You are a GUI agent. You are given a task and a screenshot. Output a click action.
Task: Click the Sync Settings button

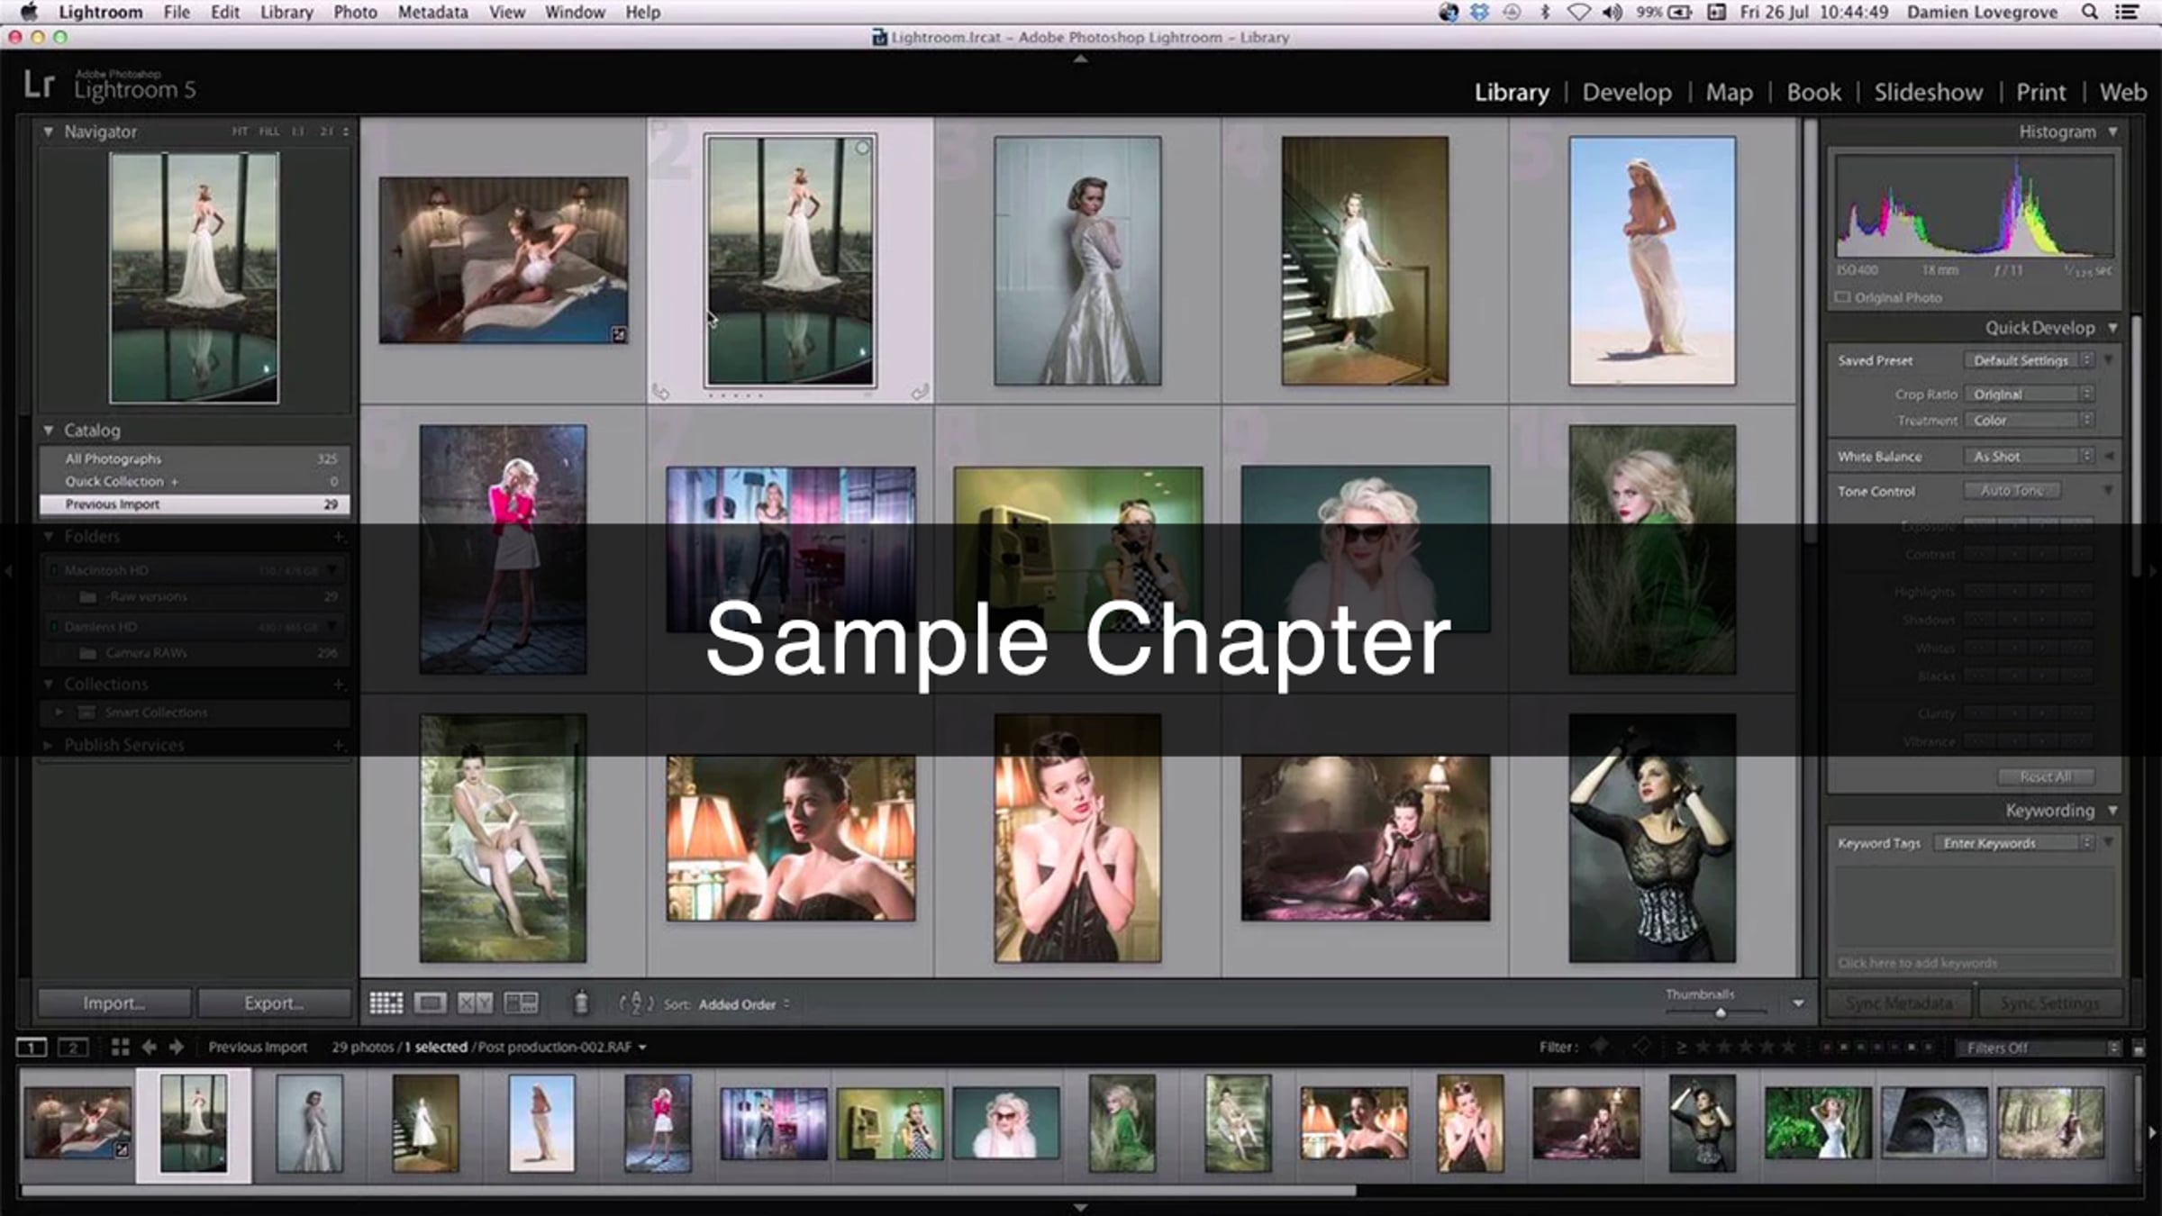click(2049, 1003)
